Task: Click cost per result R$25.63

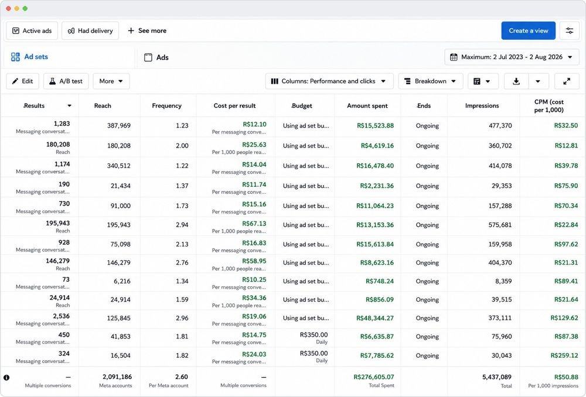Action: pos(254,145)
